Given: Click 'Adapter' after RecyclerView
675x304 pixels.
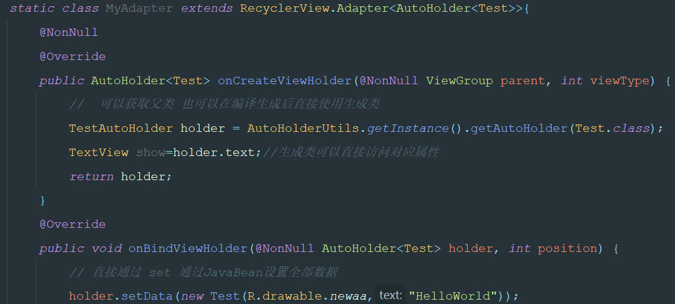Looking at the screenshot, I should [362, 8].
